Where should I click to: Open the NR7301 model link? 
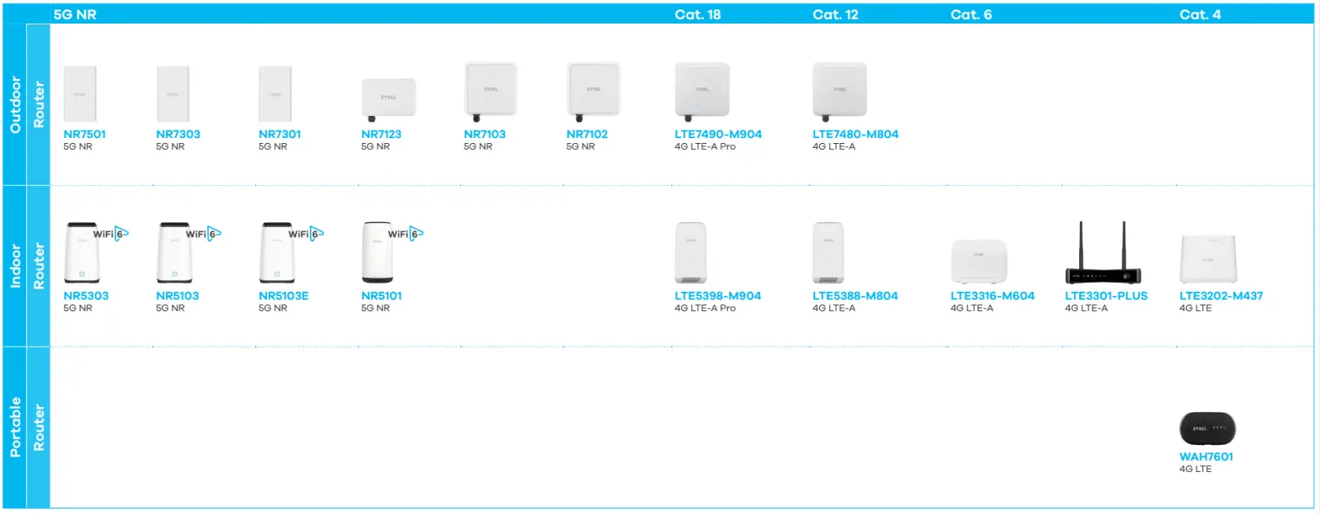click(280, 134)
